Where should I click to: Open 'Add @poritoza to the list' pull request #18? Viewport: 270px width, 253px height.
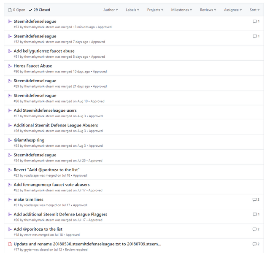(38, 229)
